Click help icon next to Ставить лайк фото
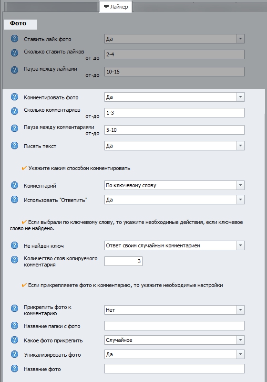The width and height of the screenshot is (267, 382). point(15,39)
